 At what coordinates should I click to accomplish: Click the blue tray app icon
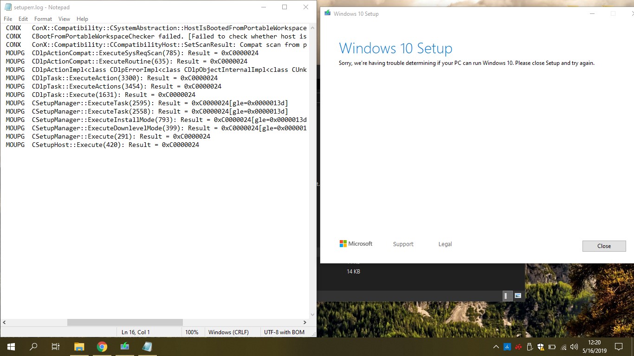[x=507, y=347]
